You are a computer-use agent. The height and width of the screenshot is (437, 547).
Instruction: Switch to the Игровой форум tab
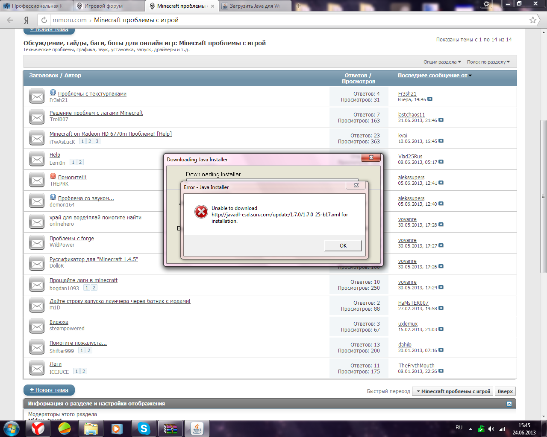coord(109,6)
